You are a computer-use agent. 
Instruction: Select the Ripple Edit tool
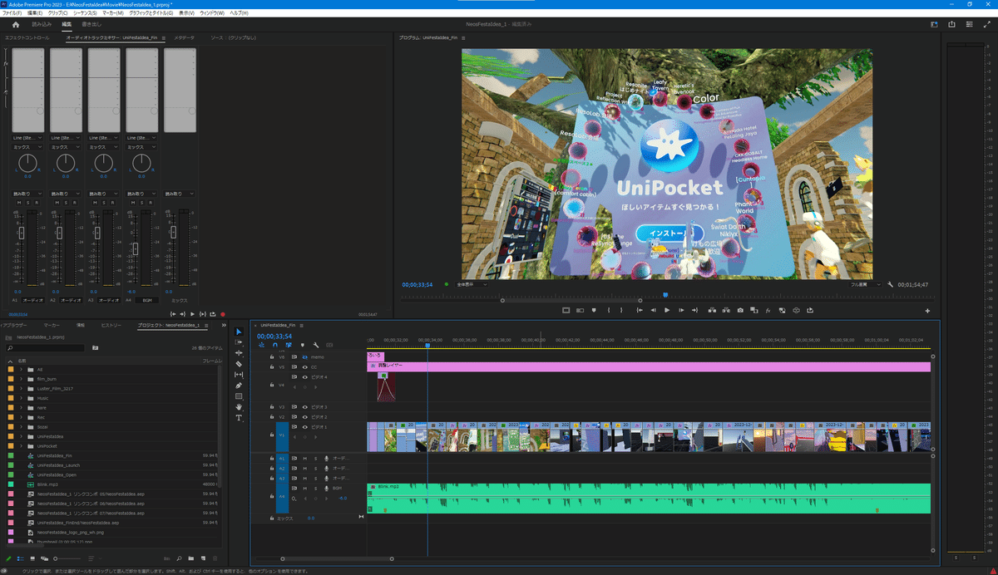pyautogui.click(x=239, y=353)
